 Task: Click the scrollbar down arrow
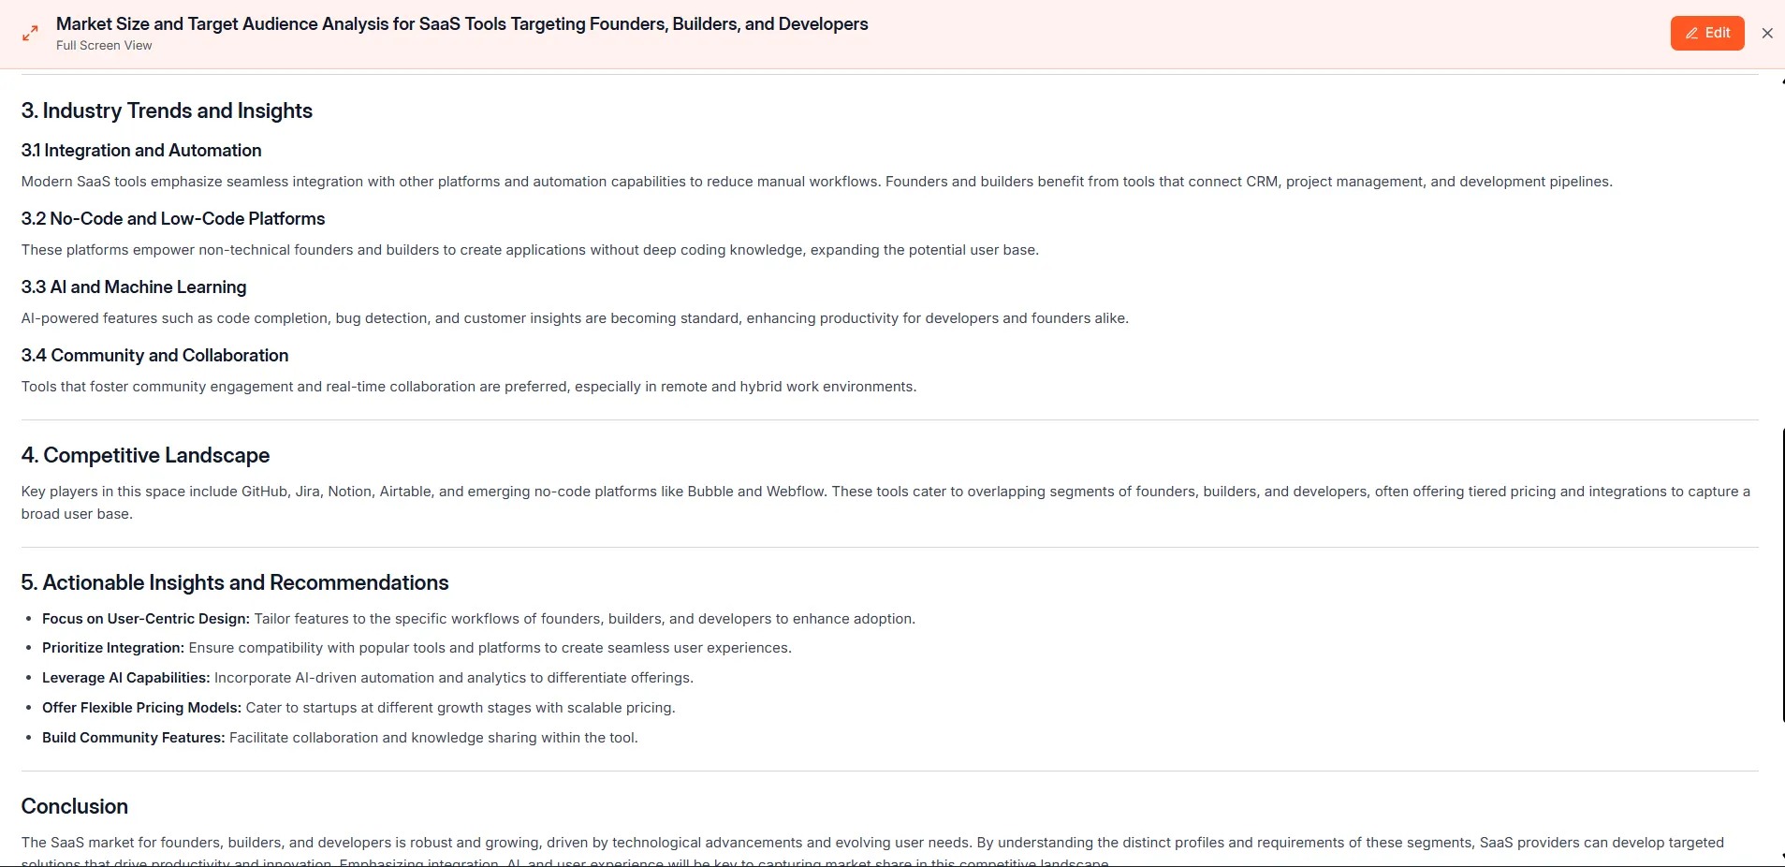[1782, 856]
